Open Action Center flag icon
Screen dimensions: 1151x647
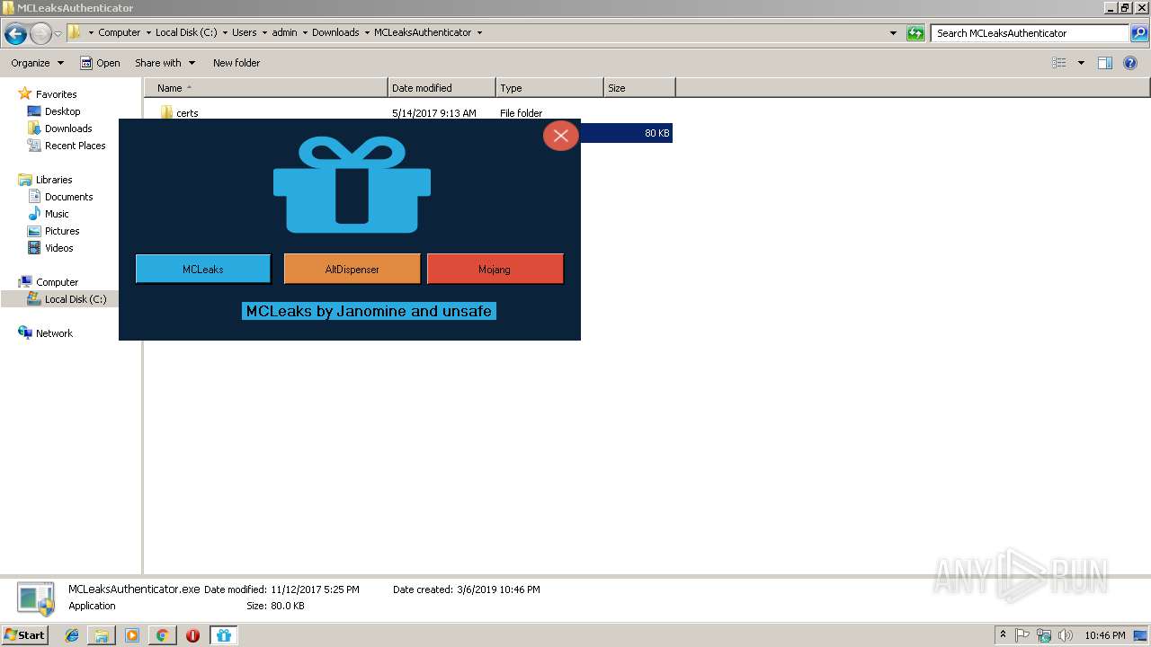(1022, 635)
